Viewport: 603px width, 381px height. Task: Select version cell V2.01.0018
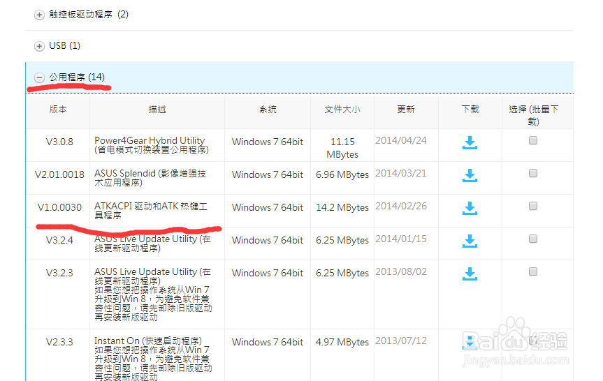59,174
